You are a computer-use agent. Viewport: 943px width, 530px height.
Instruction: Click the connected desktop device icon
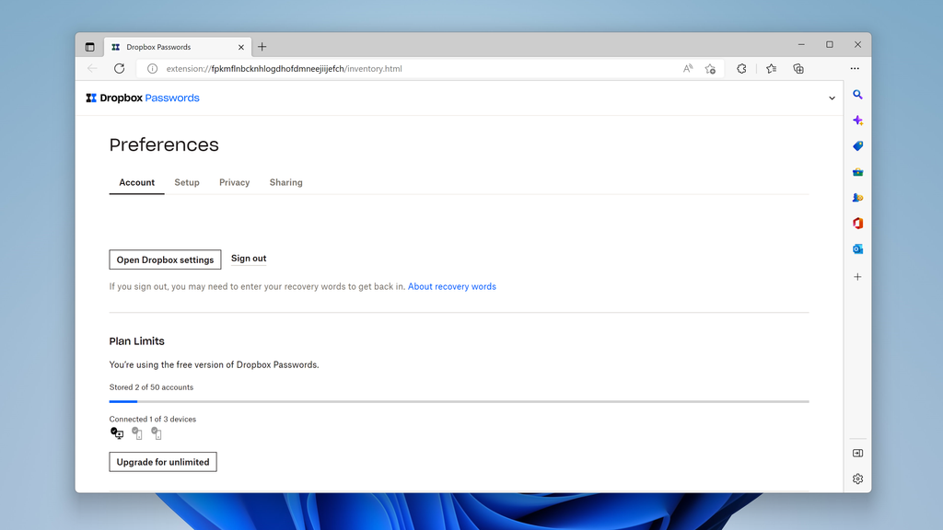117,432
